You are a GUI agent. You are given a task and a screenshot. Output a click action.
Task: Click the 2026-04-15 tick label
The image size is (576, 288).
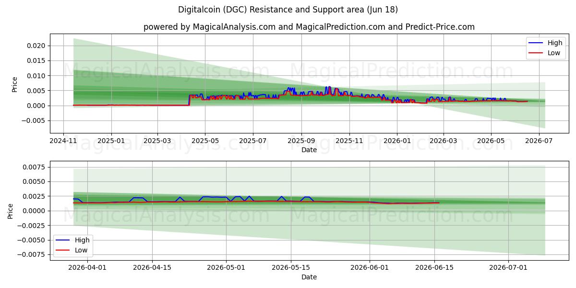pyautogui.click(x=152, y=268)
